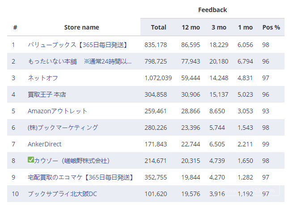Screen dimensions: 289x205
Task: Select the total value 352,755
Action: (156, 177)
